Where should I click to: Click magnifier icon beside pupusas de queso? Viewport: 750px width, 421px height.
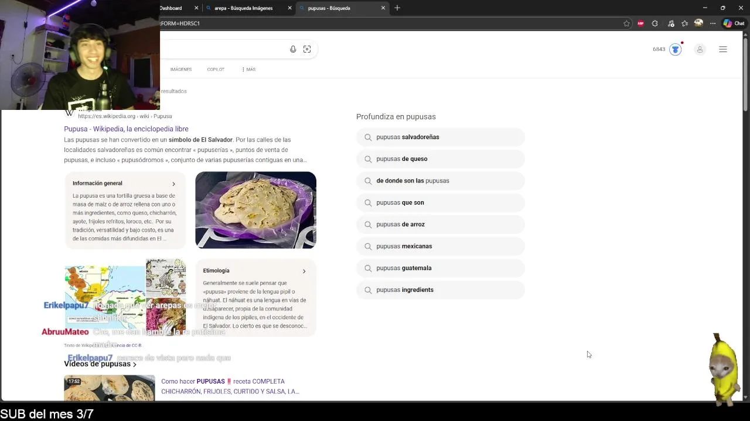368,159
